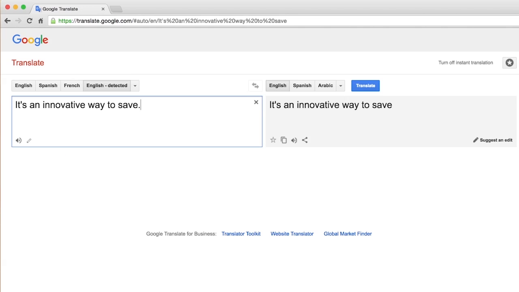This screenshot has height=292, width=519.
Task: Open the Translator Toolkit link
Action: tap(241, 234)
